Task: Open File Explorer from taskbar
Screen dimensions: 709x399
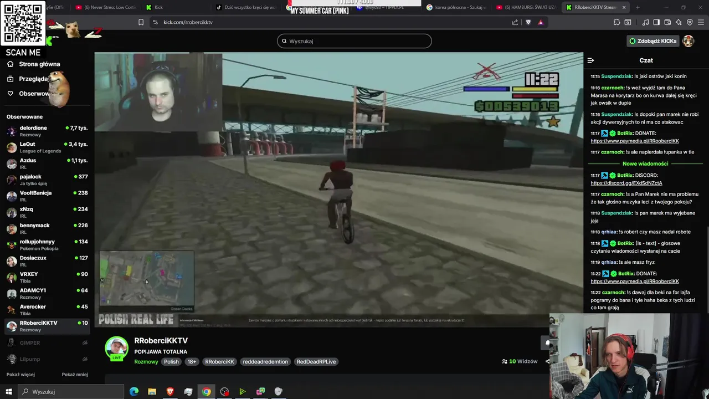Action: (x=152, y=392)
